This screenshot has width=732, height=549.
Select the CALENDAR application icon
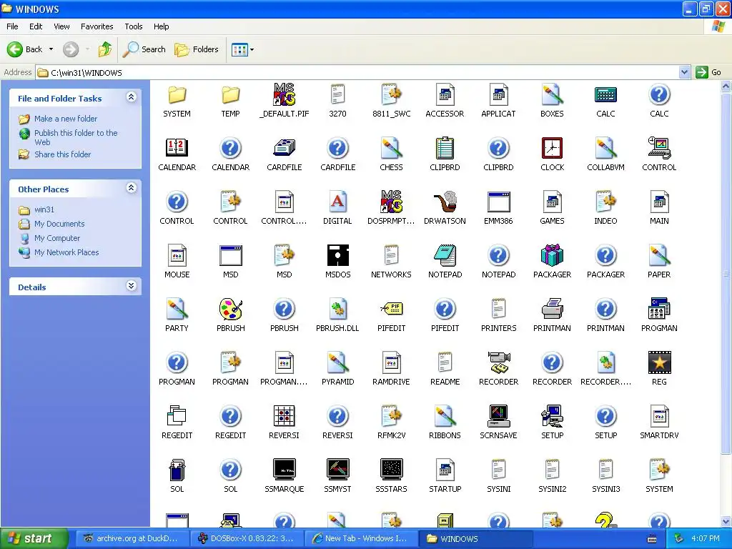pos(177,149)
